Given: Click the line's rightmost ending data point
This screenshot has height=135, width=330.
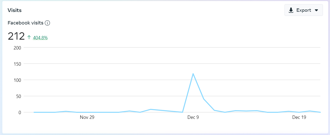Looking at the screenshot, I should (320, 112).
